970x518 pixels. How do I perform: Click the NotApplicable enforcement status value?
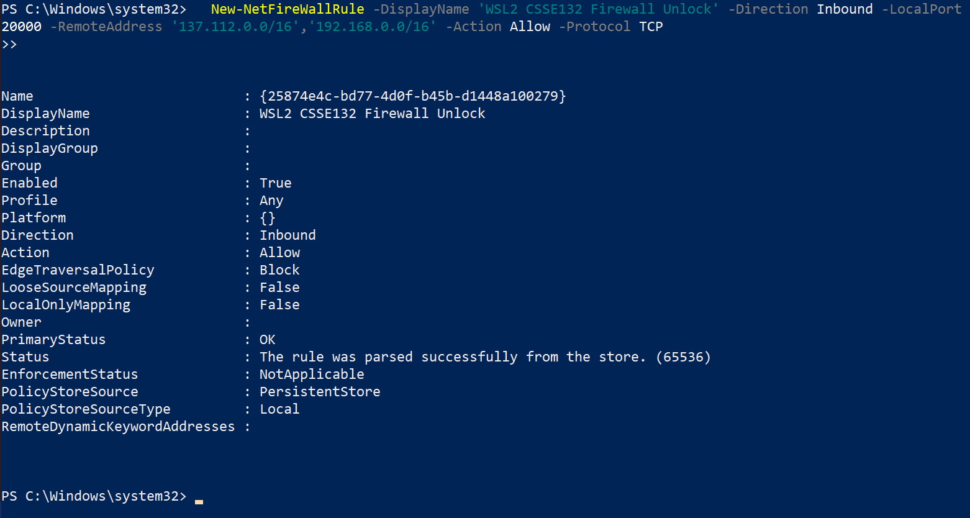[312, 375]
